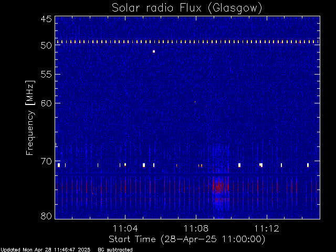Click the 'Start Time (28-Apr-25 11:00:00)' label
The height and width of the screenshot is (252, 336).
point(187,239)
